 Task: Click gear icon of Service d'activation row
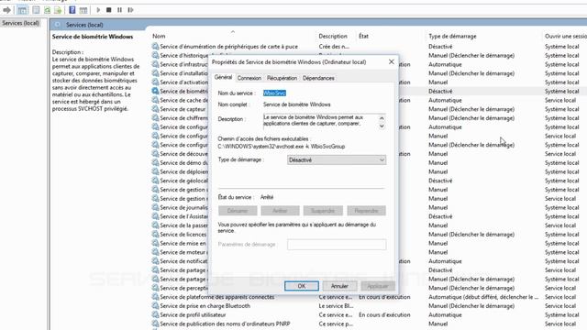[155, 82]
